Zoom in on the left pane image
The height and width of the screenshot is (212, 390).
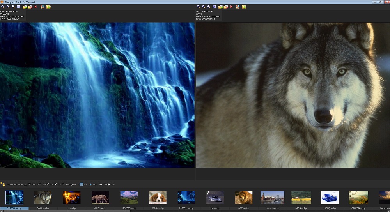click(8, 7)
